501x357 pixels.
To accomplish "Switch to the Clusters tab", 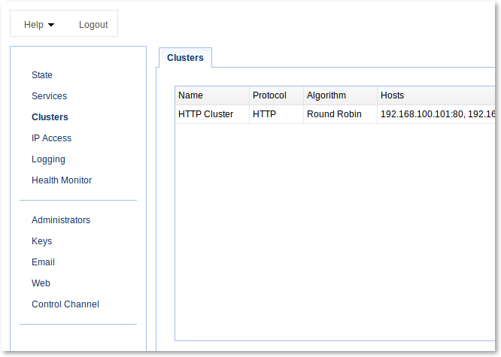I will [x=185, y=58].
